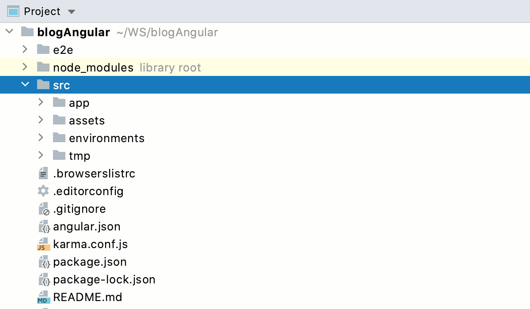The height and width of the screenshot is (309, 530).
Task: Expand the e2e folder
Action: [x=25, y=49]
